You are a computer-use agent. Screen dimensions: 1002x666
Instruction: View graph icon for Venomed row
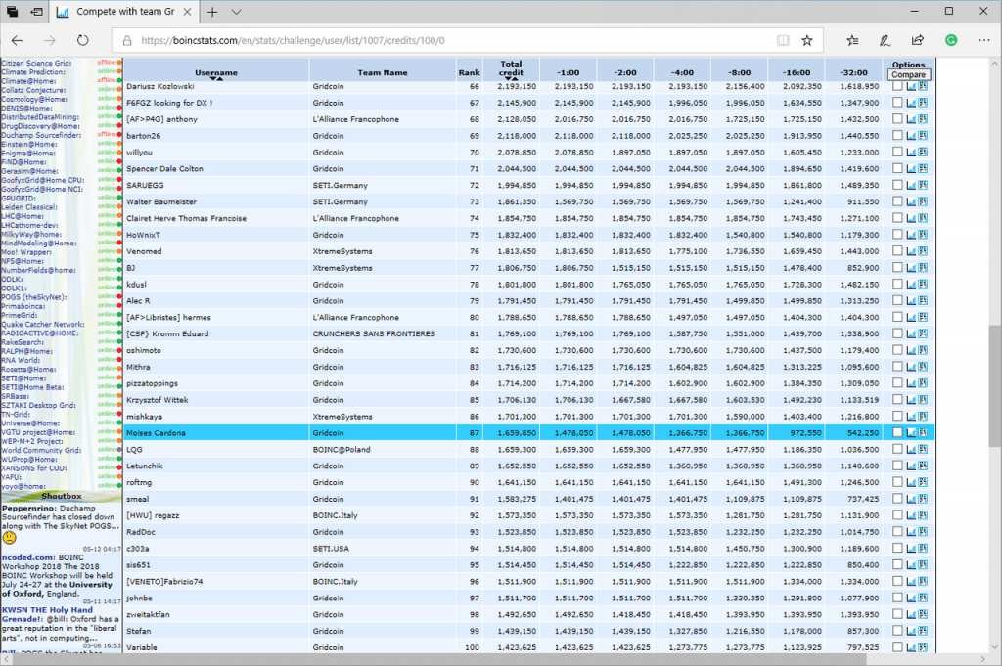coord(911,251)
